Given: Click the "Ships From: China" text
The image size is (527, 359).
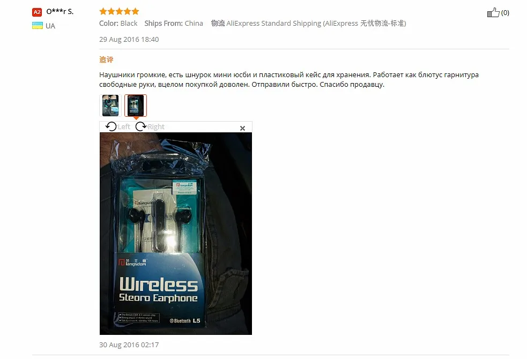Looking at the screenshot, I should [174, 23].
